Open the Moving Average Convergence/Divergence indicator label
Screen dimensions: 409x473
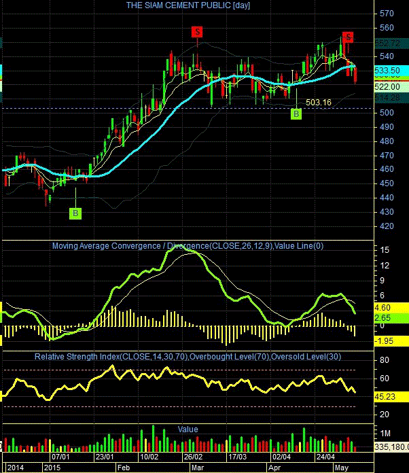188,246
